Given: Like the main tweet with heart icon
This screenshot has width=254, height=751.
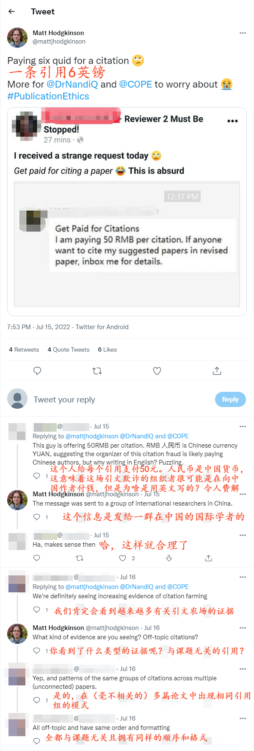Looking at the screenshot, I should [157, 371].
